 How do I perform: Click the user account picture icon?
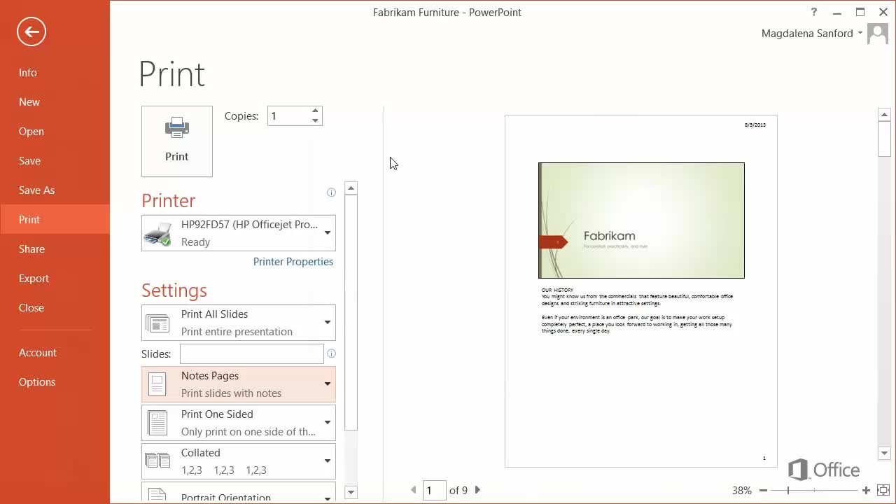pyautogui.click(x=877, y=34)
